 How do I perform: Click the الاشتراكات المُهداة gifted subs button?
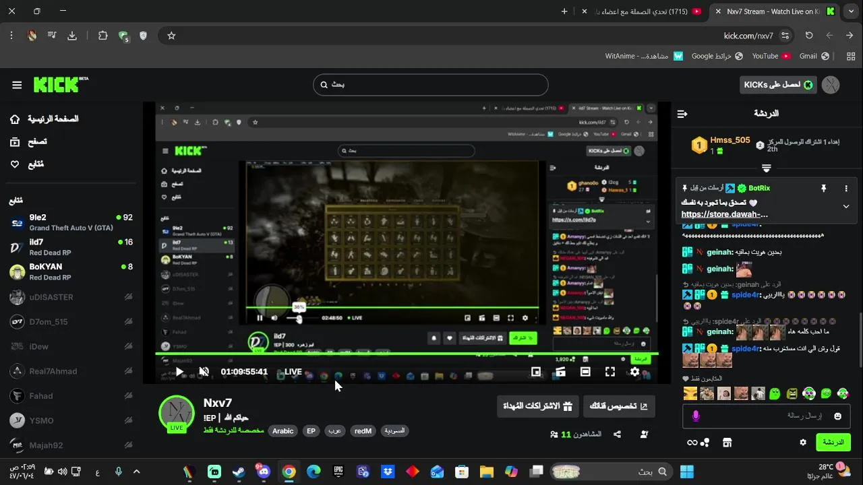(x=537, y=406)
